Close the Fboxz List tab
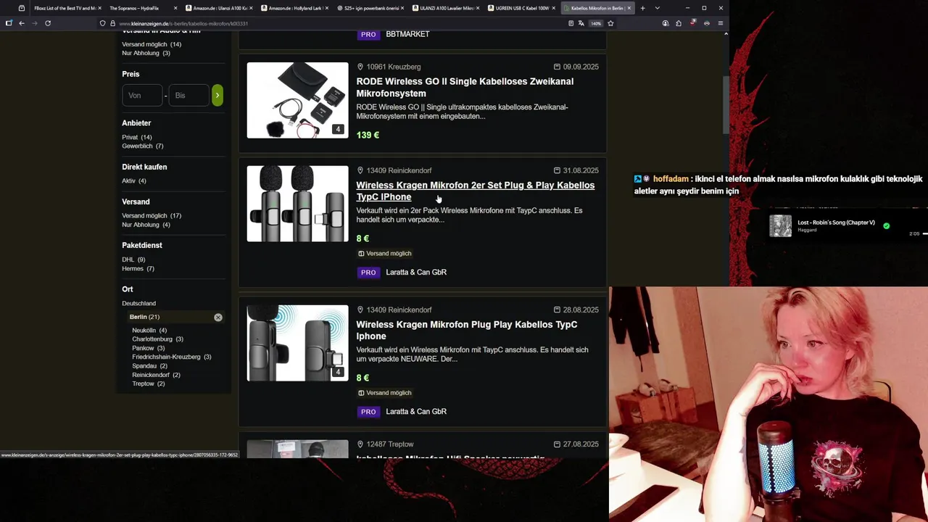Screen dimensions: 928x522 tap(100, 8)
